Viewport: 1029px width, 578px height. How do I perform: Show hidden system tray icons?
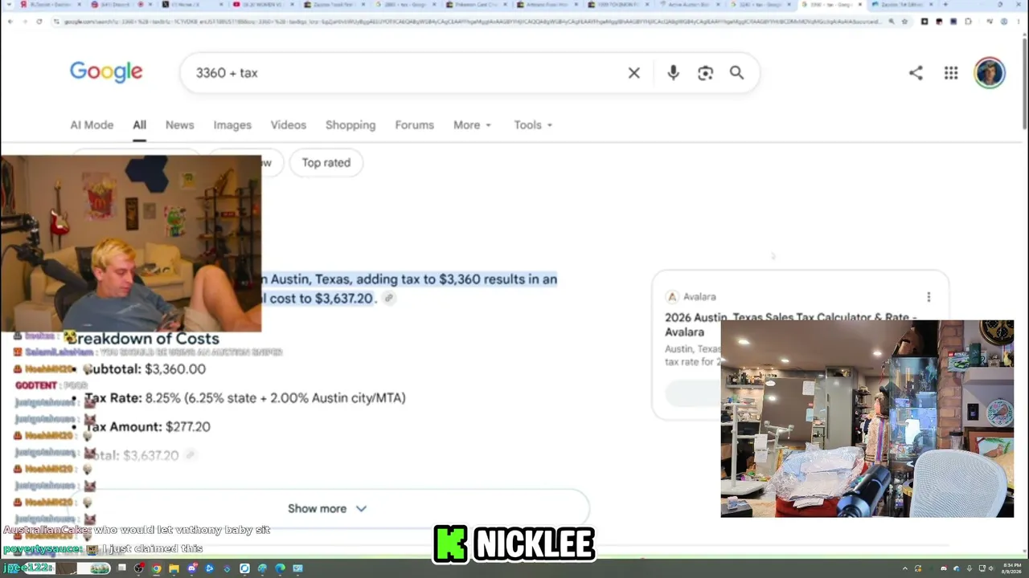pyautogui.click(x=905, y=568)
